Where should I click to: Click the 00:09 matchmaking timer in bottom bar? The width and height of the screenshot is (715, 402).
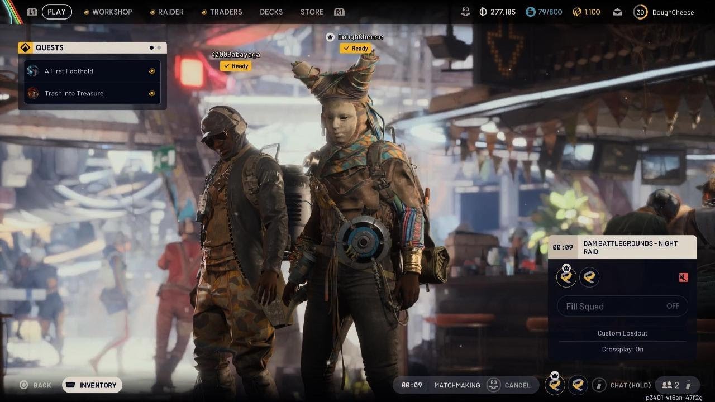click(412, 385)
